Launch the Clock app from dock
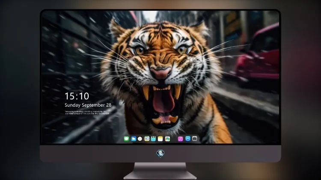 click(x=140, y=139)
